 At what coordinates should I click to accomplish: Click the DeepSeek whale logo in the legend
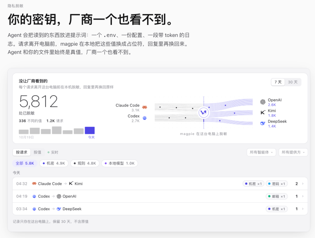coord(263,123)
